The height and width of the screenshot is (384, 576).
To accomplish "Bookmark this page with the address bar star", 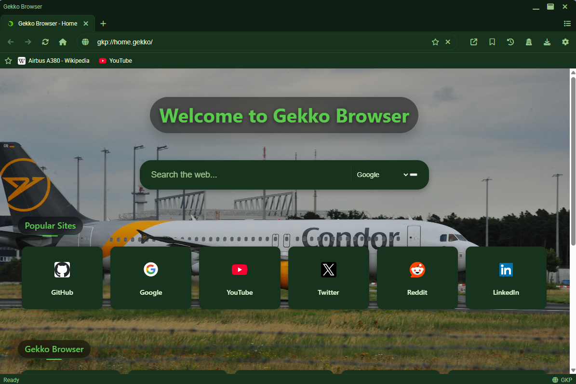I will point(435,42).
